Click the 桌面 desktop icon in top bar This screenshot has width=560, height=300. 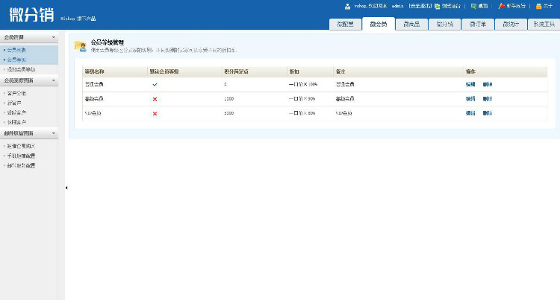[473, 6]
